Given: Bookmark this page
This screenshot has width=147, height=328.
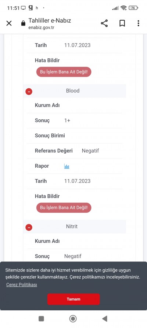Looking at the screenshot, I should (x=122, y=23).
